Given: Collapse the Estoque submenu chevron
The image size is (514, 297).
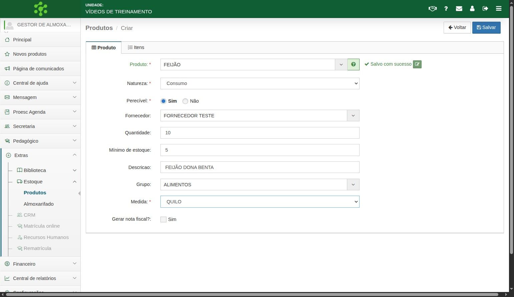Looking at the screenshot, I should pyautogui.click(x=74, y=182).
